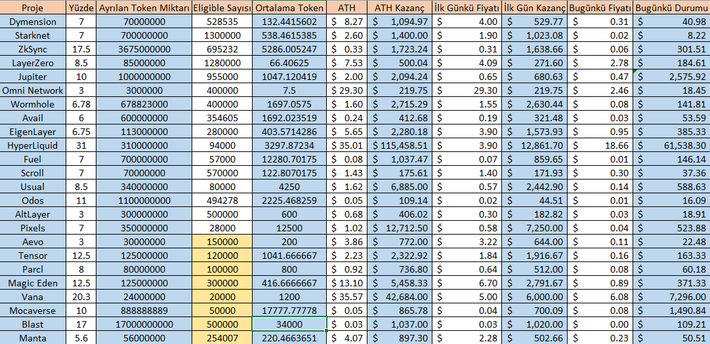Image resolution: width=710 pixels, height=344 pixels.
Task: Click the LayerZero project cell
Action: [x=33, y=63]
